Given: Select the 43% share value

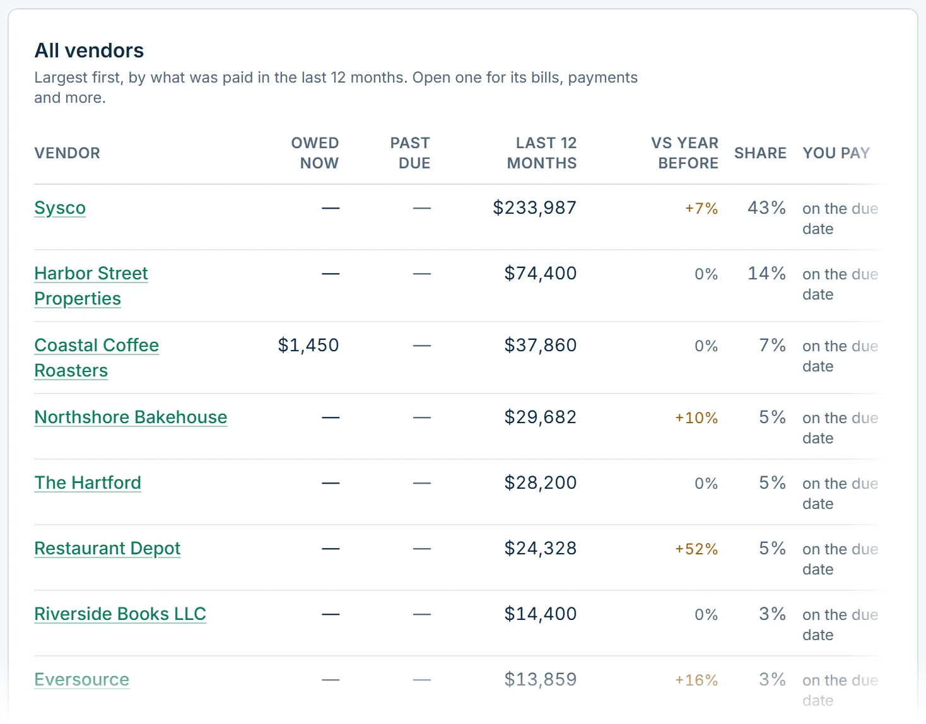Looking at the screenshot, I should tap(766, 208).
